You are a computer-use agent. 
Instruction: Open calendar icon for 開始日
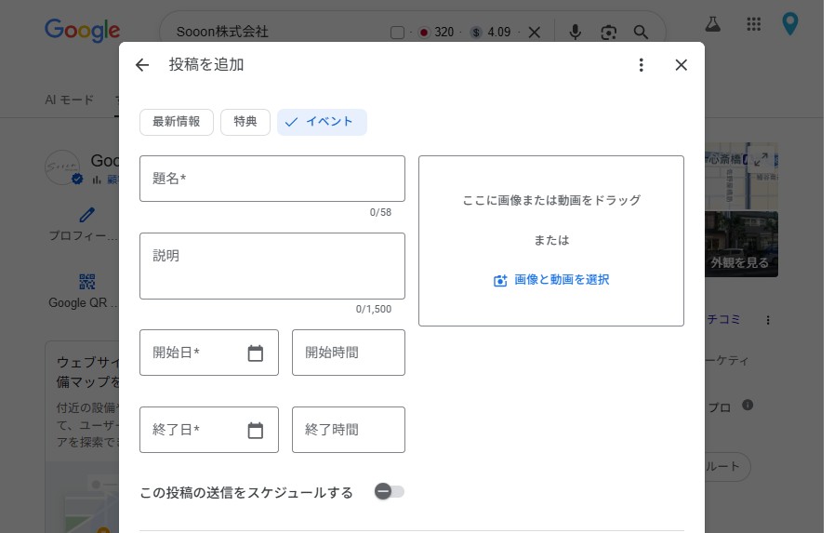pos(256,353)
